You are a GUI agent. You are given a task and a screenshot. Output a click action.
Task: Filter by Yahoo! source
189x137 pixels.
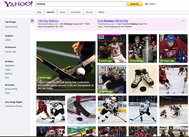coord(8,52)
